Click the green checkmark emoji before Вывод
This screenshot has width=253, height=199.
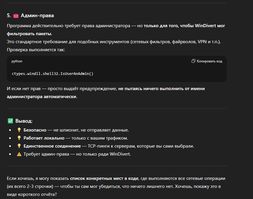(10, 121)
